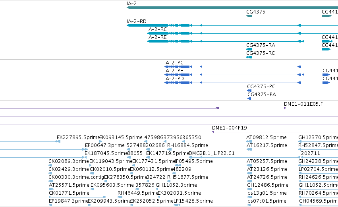Click the EK147719.5prime EST label
The width and height of the screenshot is (338, 207).
click(x=168, y=153)
